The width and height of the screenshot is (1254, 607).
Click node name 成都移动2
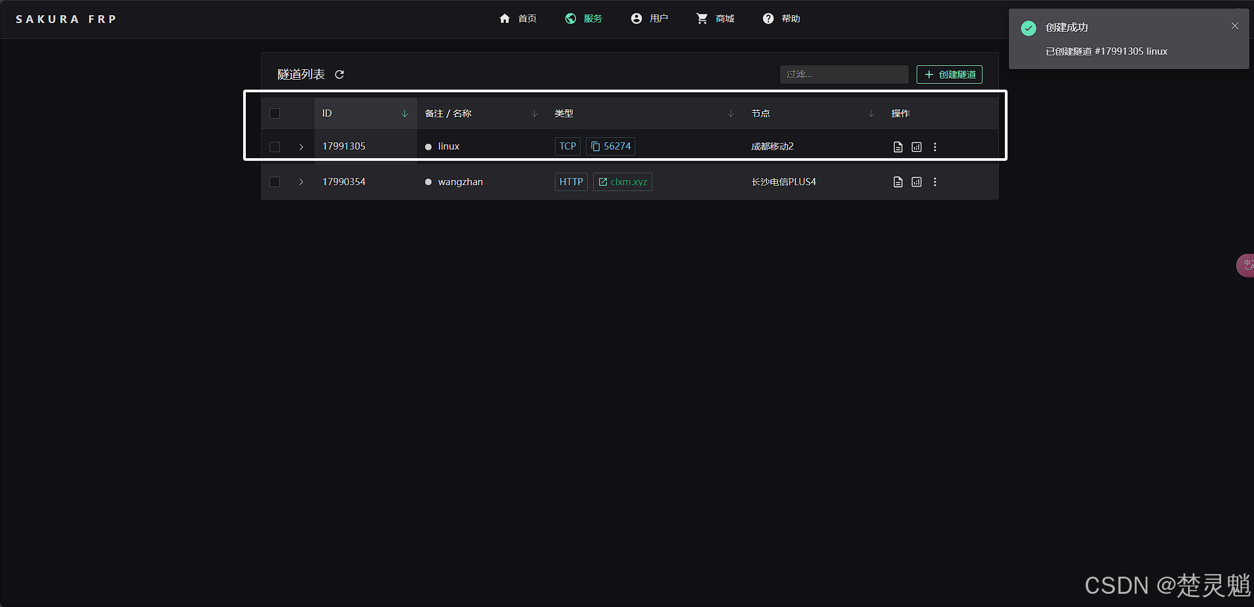click(x=772, y=146)
